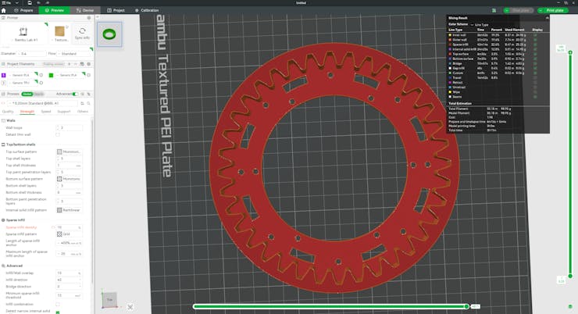Viewport: 578px width, 314px height.
Task: Click the plate list icon beside Slice plate
Action: 494,10
